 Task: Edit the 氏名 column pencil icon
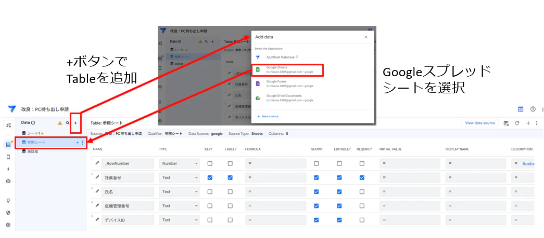(x=97, y=191)
